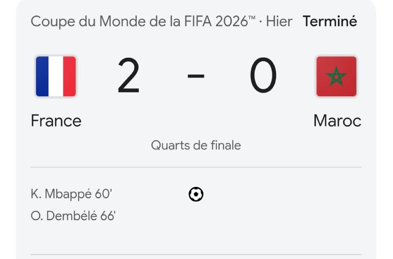
Task: Click the Quarts de finale label
Action: coord(196,145)
